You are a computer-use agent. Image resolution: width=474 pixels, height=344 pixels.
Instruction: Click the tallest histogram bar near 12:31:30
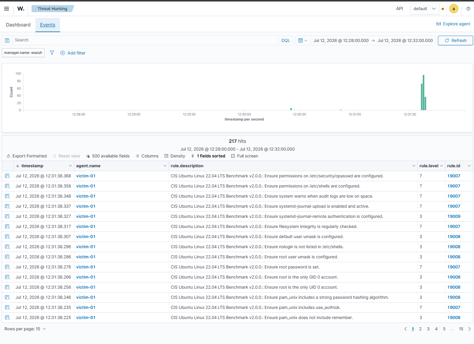(423, 93)
